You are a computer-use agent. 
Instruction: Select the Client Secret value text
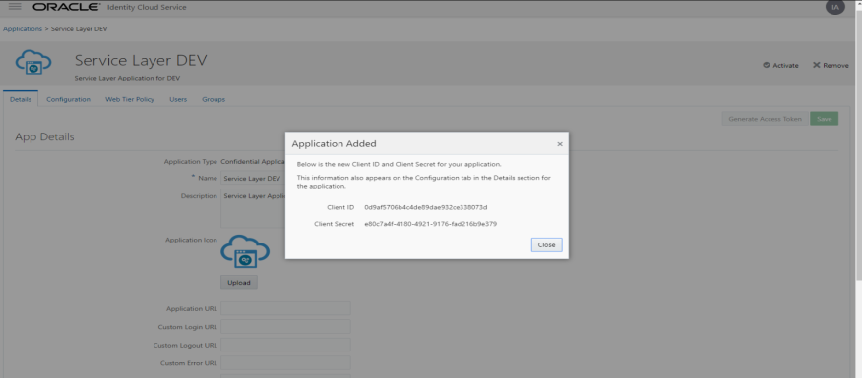[430, 224]
